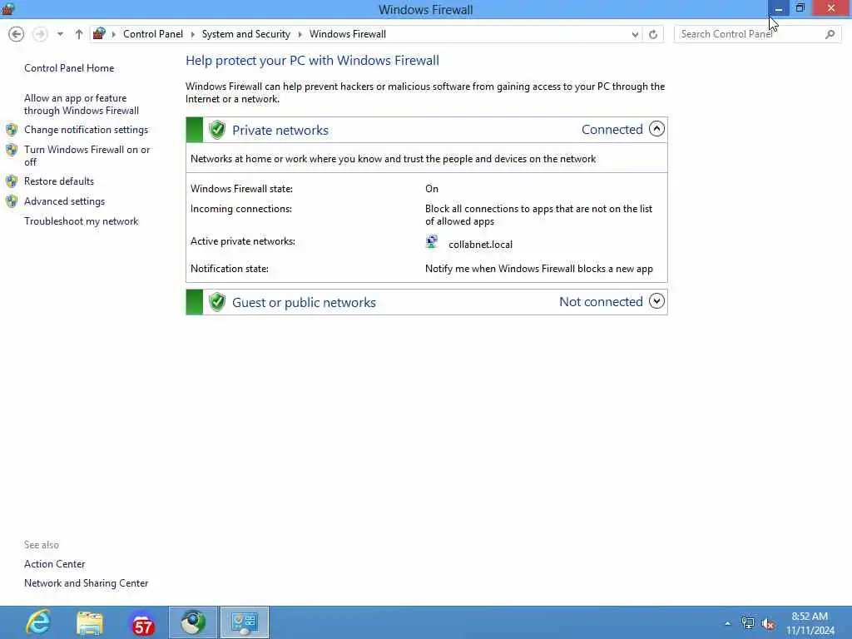Open System and Security breadcrumb
Image resolution: width=852 pixels, height=639 pixels.
coord(245,33)
